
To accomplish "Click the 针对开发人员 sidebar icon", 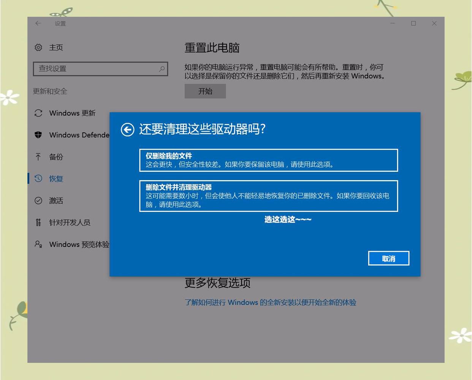I will point(38,222).
